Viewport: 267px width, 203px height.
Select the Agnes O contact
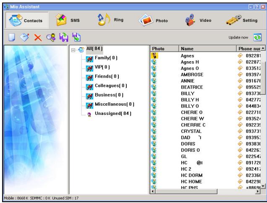[x=190, y=68]
